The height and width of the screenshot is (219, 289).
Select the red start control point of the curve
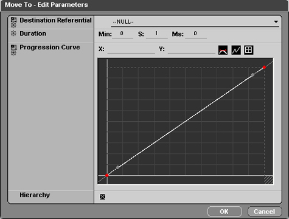107,175
